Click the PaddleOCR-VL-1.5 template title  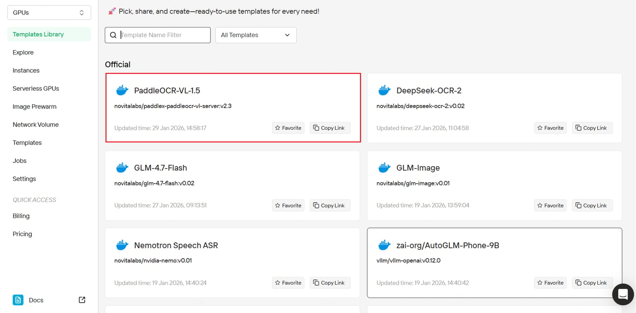point(167,90)
